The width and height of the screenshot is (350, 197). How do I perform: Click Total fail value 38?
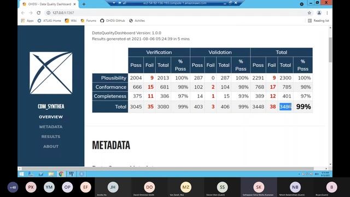tap(273, 107)
